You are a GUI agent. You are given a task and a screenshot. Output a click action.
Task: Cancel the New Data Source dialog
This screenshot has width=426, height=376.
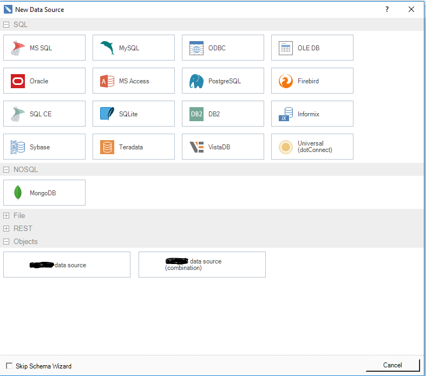click(x=392, y=365)
